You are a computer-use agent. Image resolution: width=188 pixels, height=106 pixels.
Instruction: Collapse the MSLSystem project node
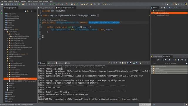point(5,29)
